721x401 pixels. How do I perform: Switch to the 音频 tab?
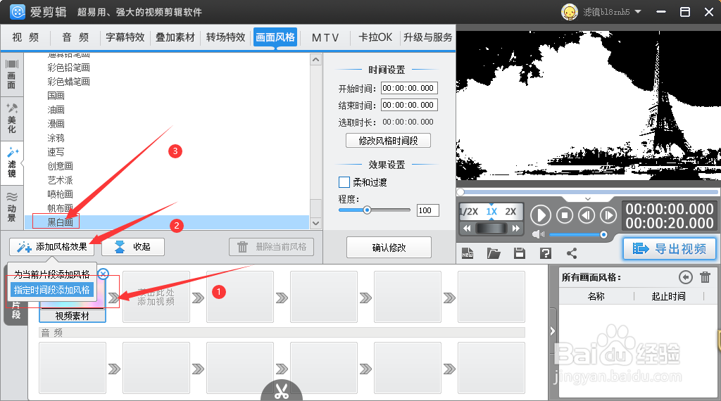point(76,37)
